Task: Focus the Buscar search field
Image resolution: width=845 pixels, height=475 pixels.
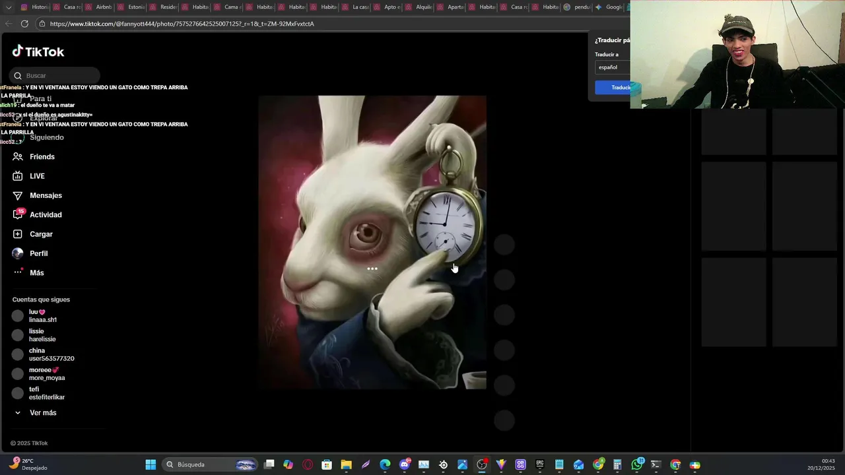Action: click(55, 76)
